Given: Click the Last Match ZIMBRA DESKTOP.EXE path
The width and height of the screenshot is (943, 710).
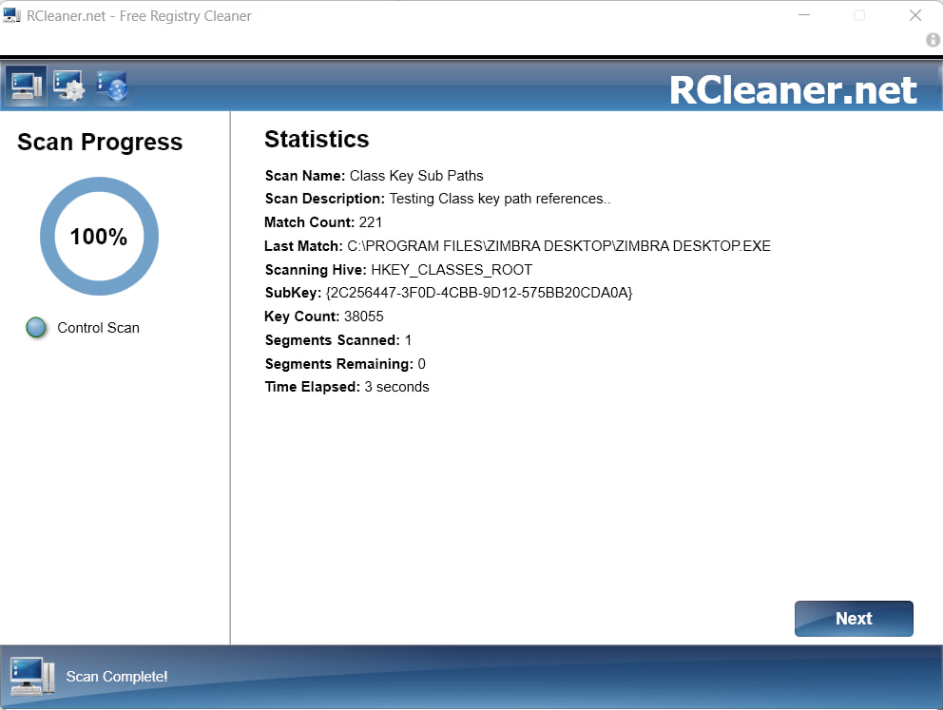Looking at the screenshot, I should (x=559, y=246).
